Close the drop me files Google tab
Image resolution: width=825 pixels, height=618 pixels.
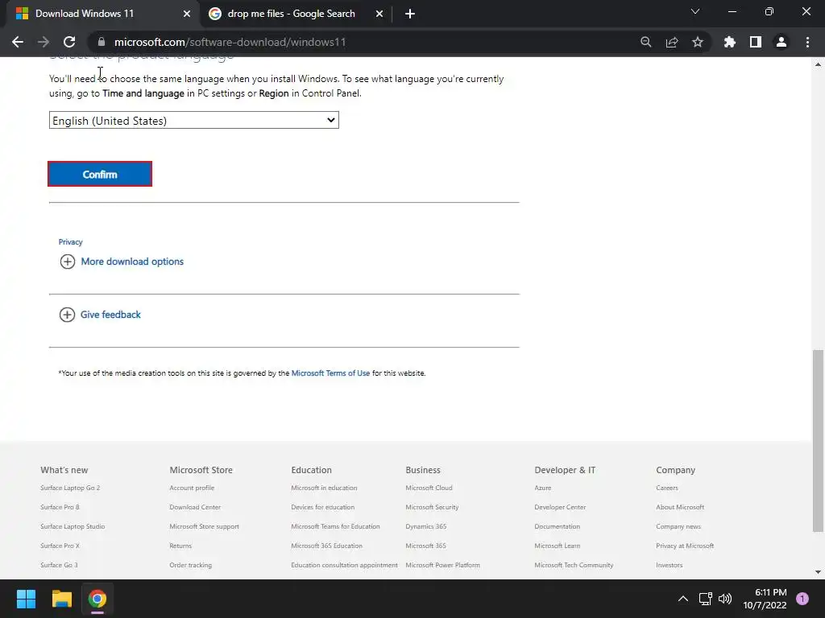379,14
